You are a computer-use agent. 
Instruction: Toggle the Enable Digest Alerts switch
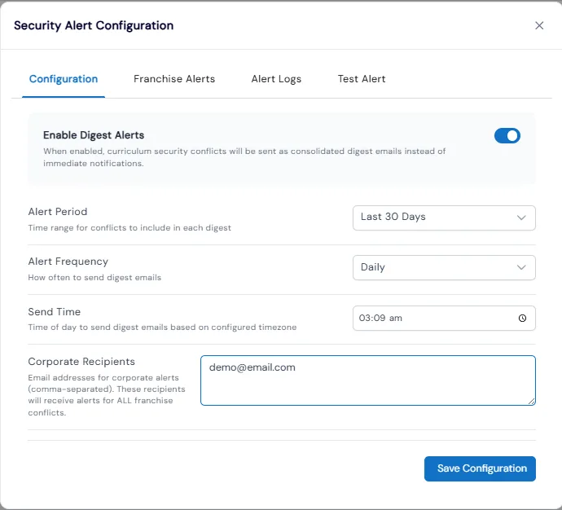pos(507,135)
